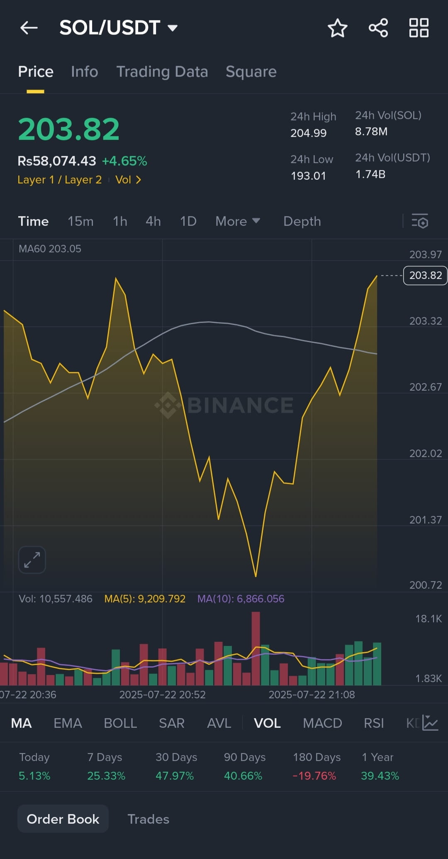Toggle the VOL indicator
This screenshot has width=448, height=859.
267,723
